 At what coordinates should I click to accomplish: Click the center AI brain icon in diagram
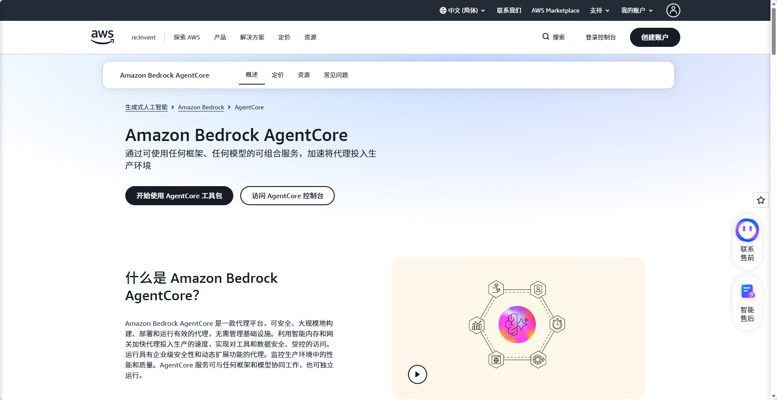point(517,325)
